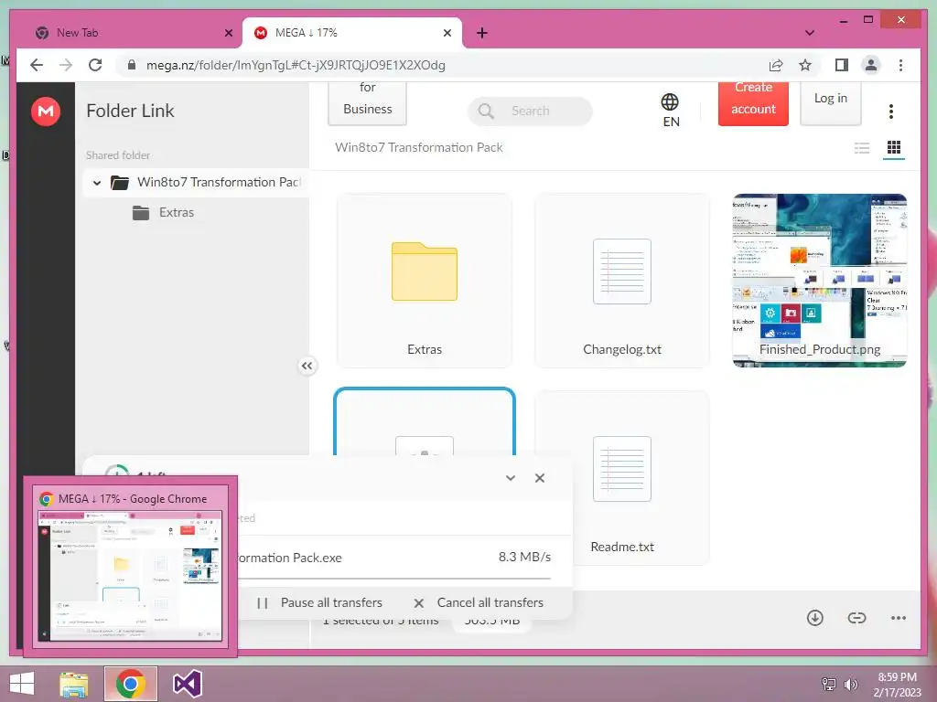Screen dimensions: 937x702
Task: Open File Explorer from taskbar
Action: 74,684
